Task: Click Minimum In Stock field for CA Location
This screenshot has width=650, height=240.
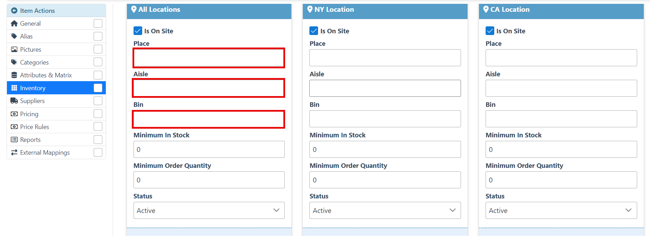Action: (561, 149)
